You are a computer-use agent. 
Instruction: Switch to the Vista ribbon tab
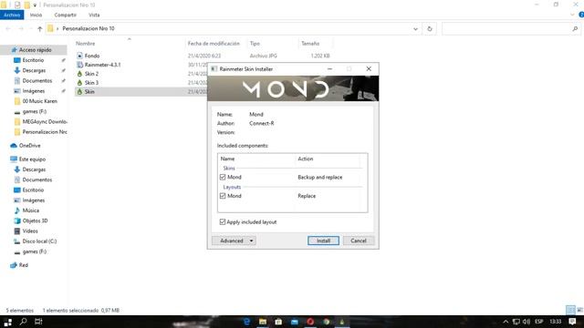pos(94,15)
